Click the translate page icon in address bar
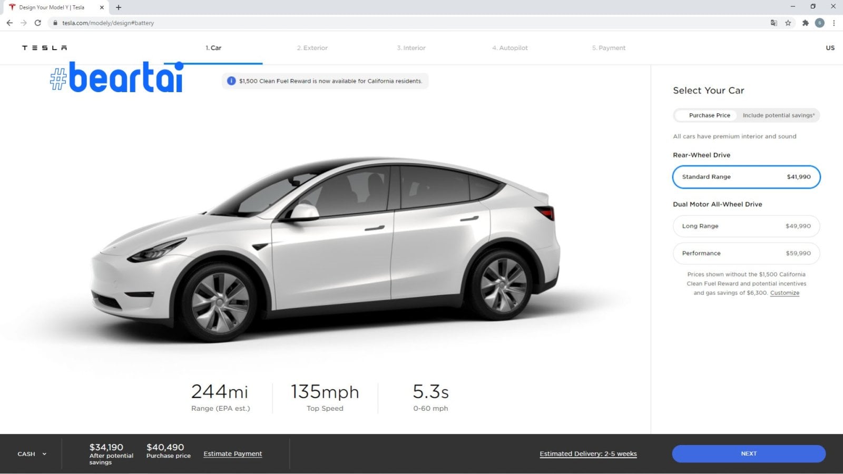 tap(773, 23)
